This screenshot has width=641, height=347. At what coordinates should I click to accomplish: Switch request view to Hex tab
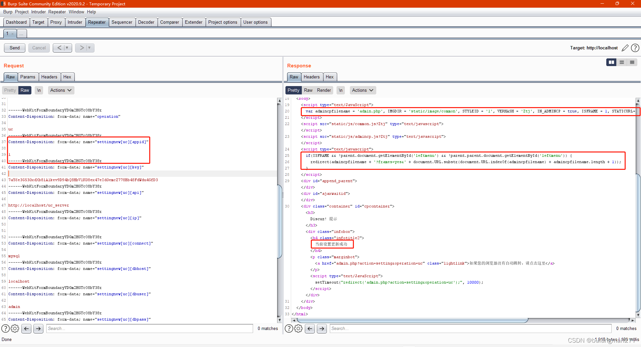click(x=67, y=77)
